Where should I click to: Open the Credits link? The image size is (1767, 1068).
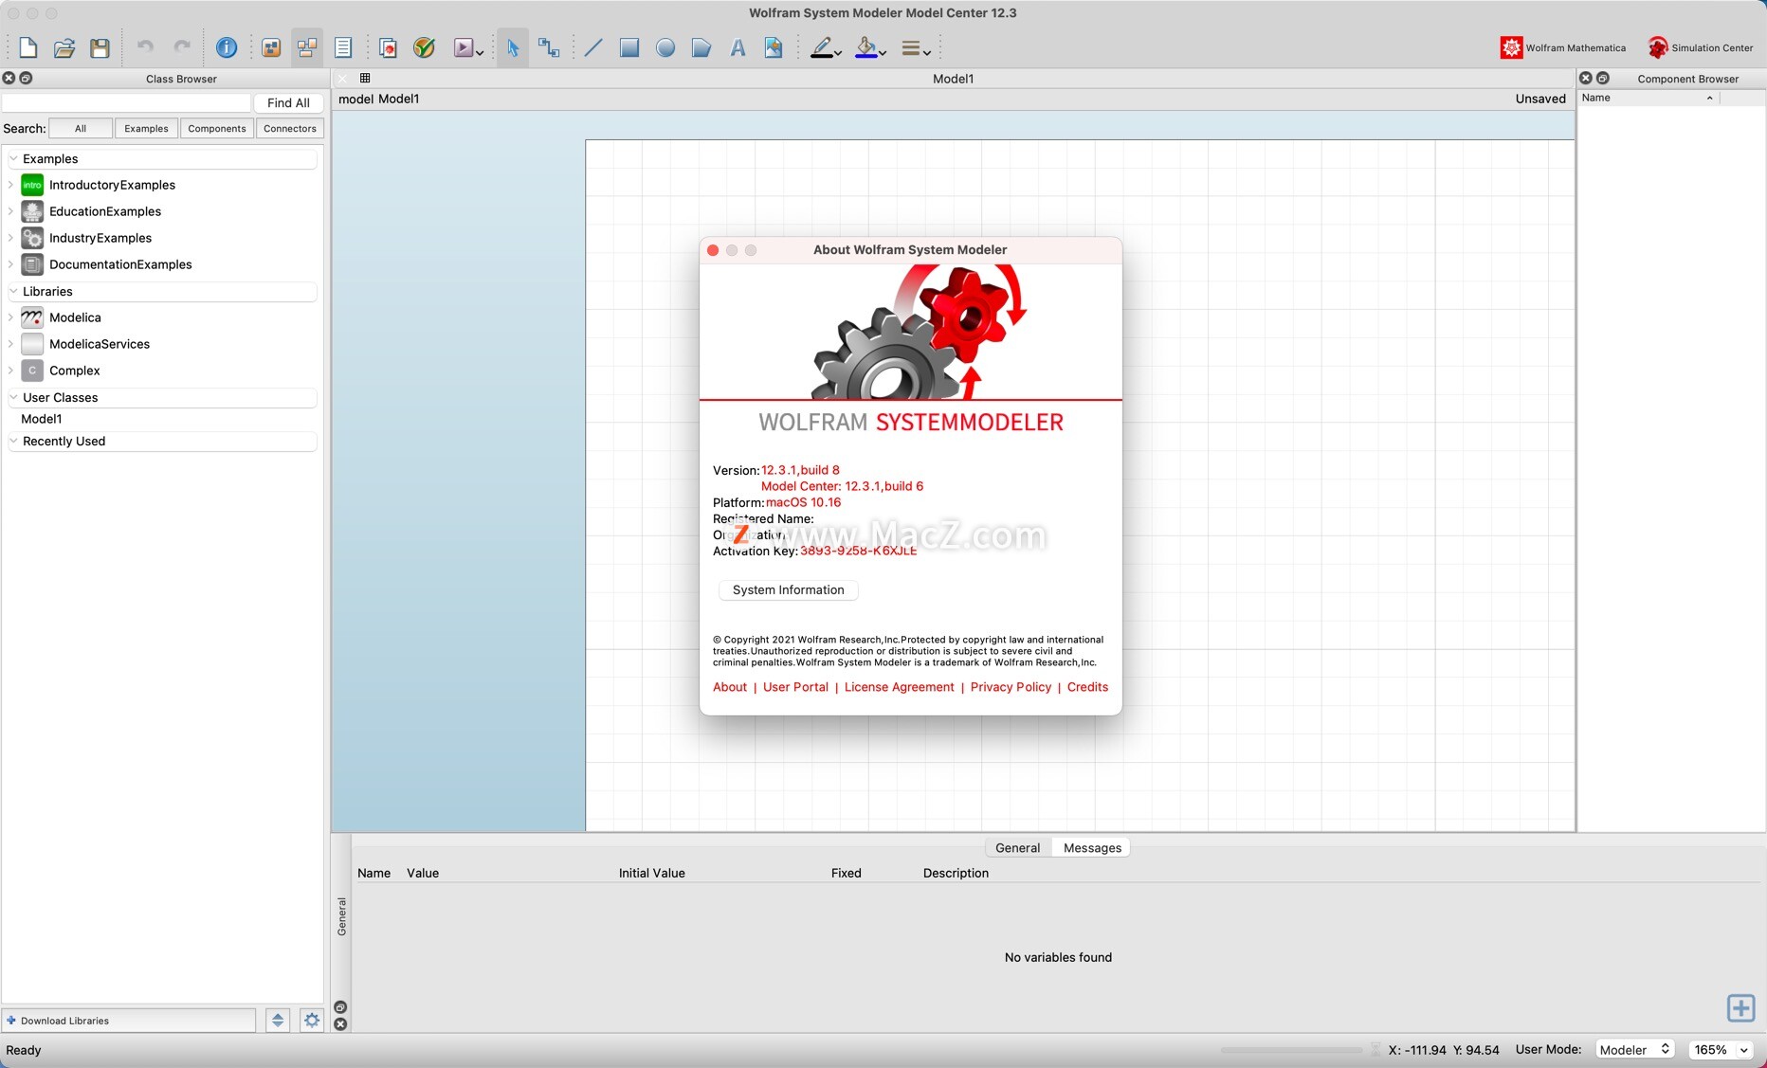point(1087,687)
